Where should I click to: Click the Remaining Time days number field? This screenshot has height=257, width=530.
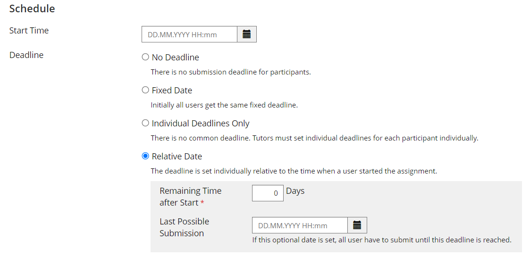tap(268, 193)
